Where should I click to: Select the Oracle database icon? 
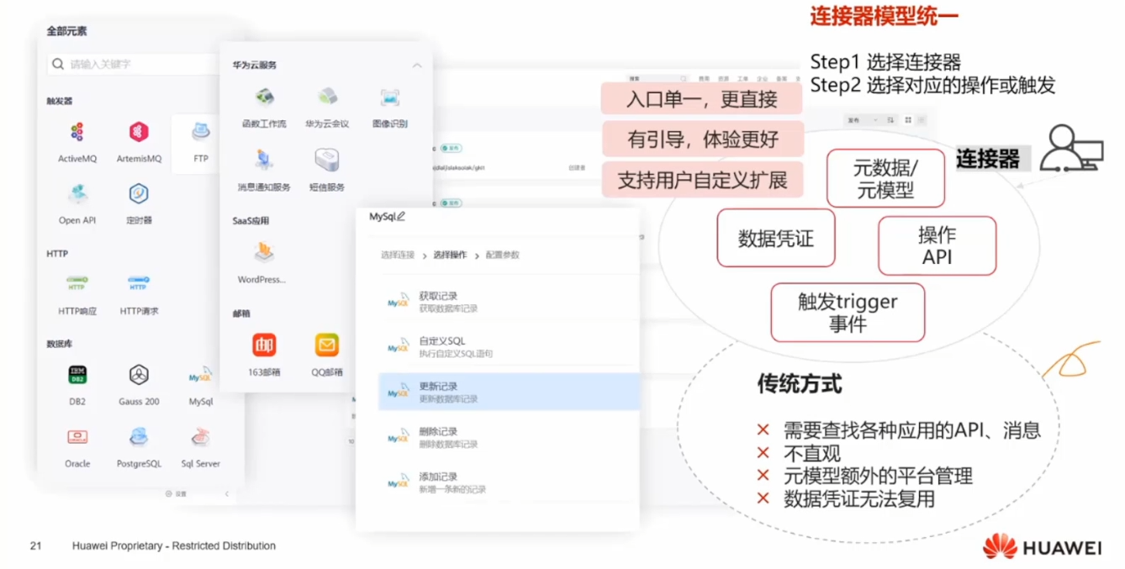[x=77, y=437]
